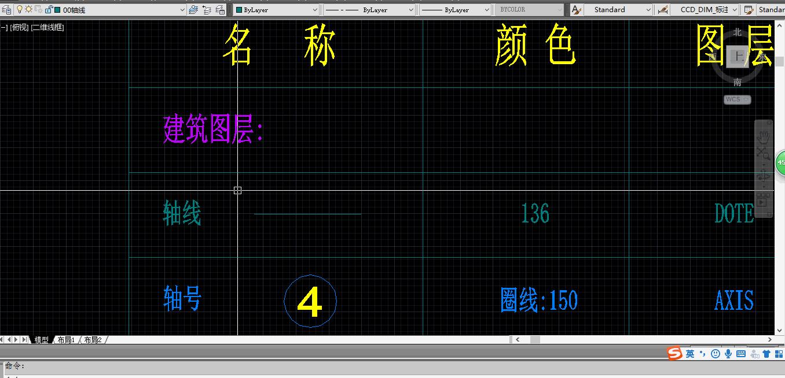Click the Sogou toolbox grid icon
The height and width of the screenshot is (378, 785).
[x=779, y=354]
